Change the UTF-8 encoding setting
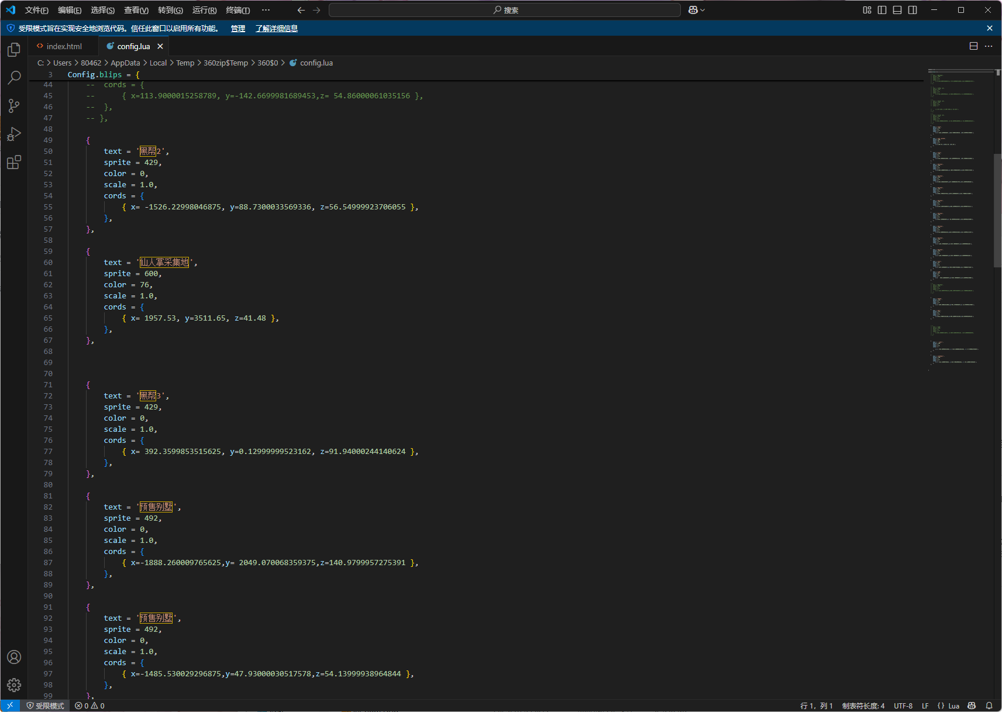The image size is (1002, 712). coord(903,706)
